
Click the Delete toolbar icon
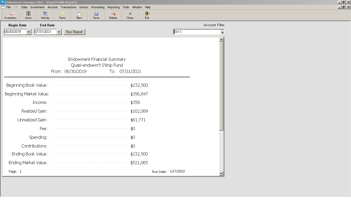click(x=113, y=15)
